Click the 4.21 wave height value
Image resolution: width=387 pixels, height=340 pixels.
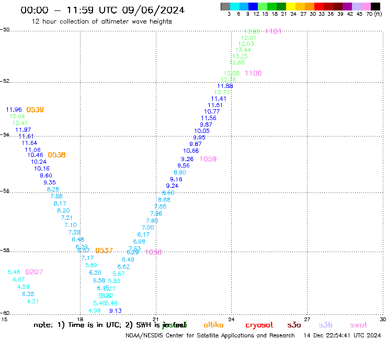click(33, 301)
